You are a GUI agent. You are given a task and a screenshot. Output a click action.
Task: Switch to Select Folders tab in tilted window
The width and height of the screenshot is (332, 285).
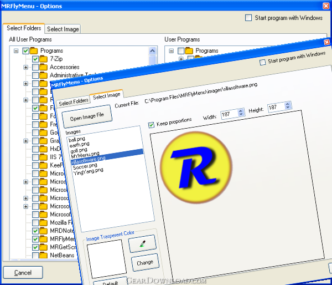pyautogui.click(x=73, y=102)
